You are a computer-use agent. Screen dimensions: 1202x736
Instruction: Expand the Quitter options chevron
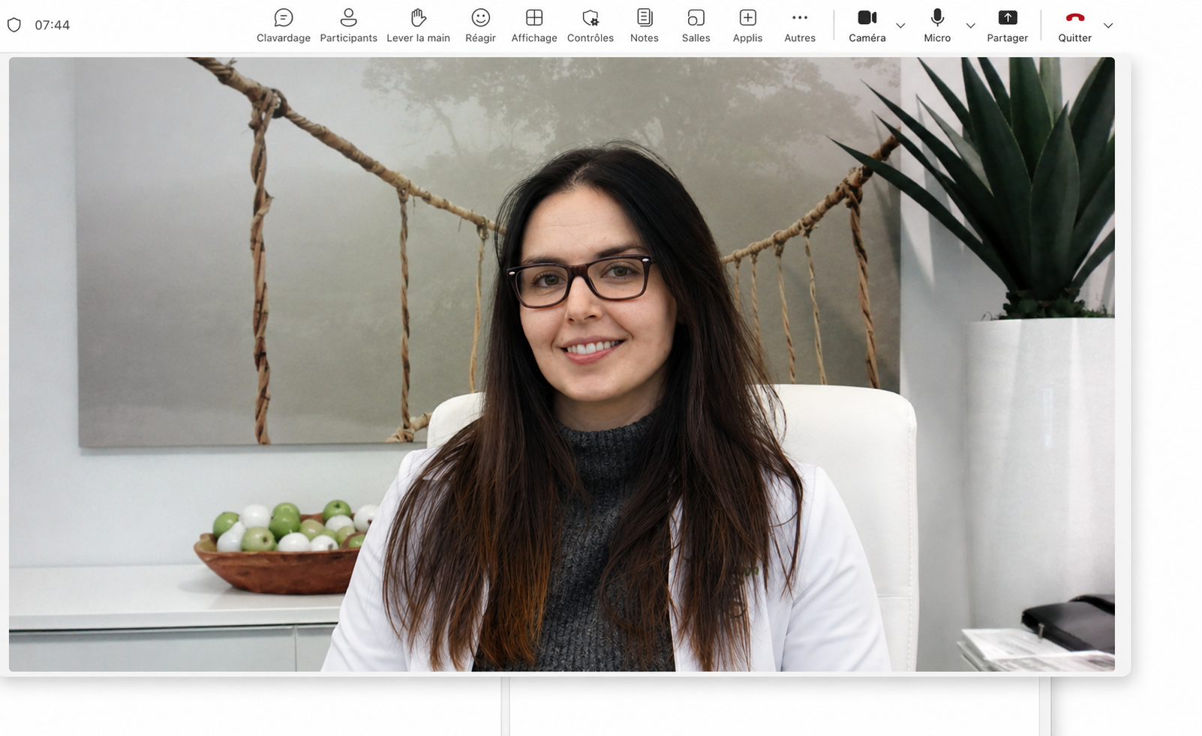click(x=1108, y=25)
